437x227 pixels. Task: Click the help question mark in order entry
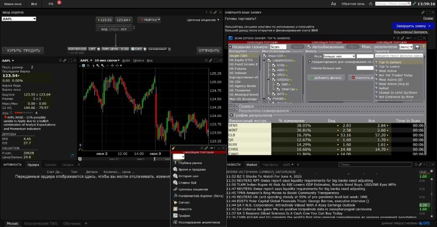[207, 13]
